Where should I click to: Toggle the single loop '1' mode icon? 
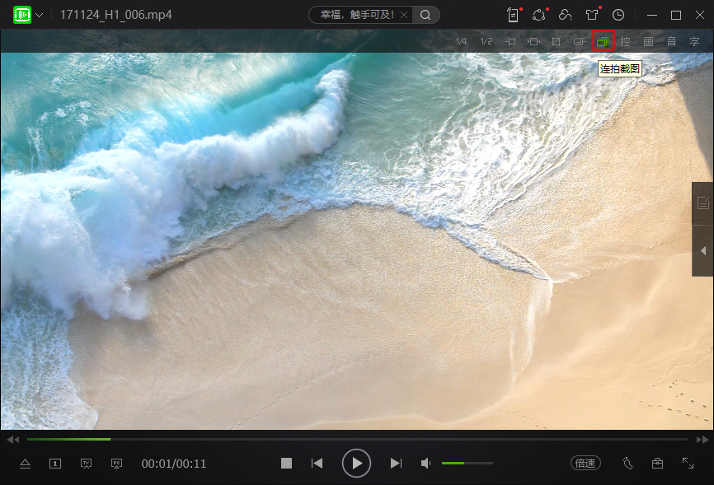coord(55,464)
